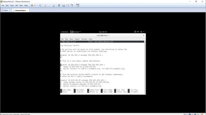Click the console view toolbar icon
Screen dimensions: 206x115
tap(78, 5)
